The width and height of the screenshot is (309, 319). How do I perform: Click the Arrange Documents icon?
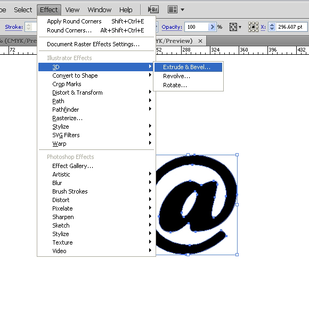click(x=172, y=10)
